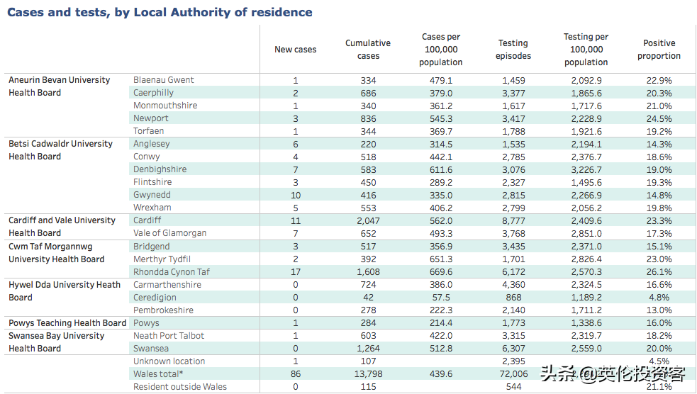Click the 'Powys' local authority name
The height and width of the screenshot is (394, 697).
pyautogui.click(x=146, y=323)
